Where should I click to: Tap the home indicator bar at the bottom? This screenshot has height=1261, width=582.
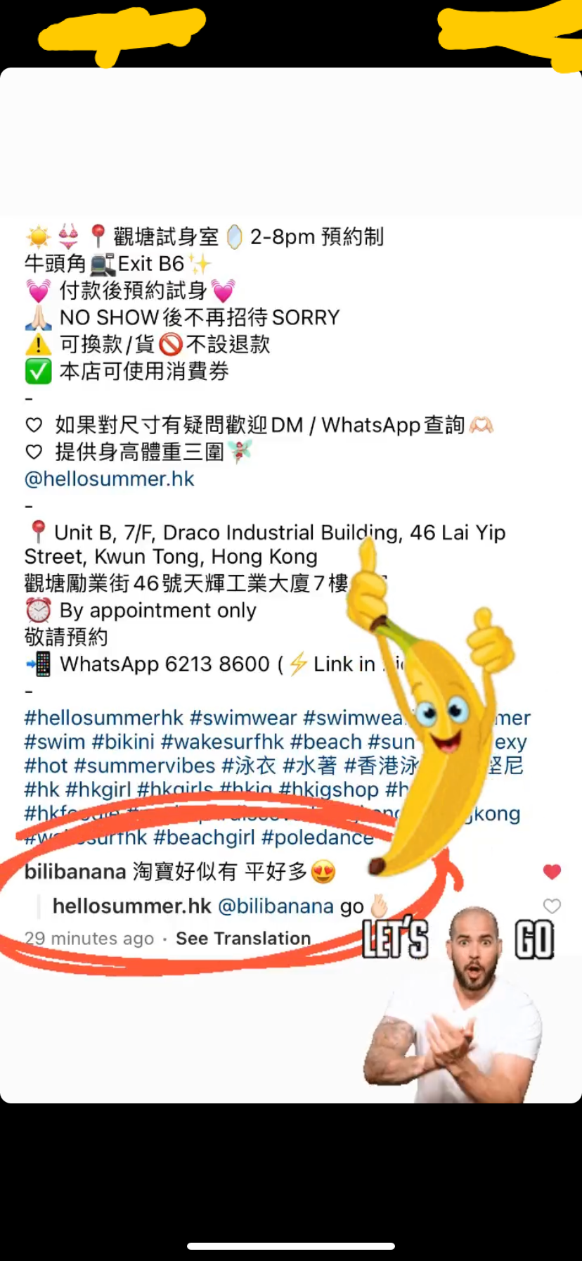pos(291,1246)
